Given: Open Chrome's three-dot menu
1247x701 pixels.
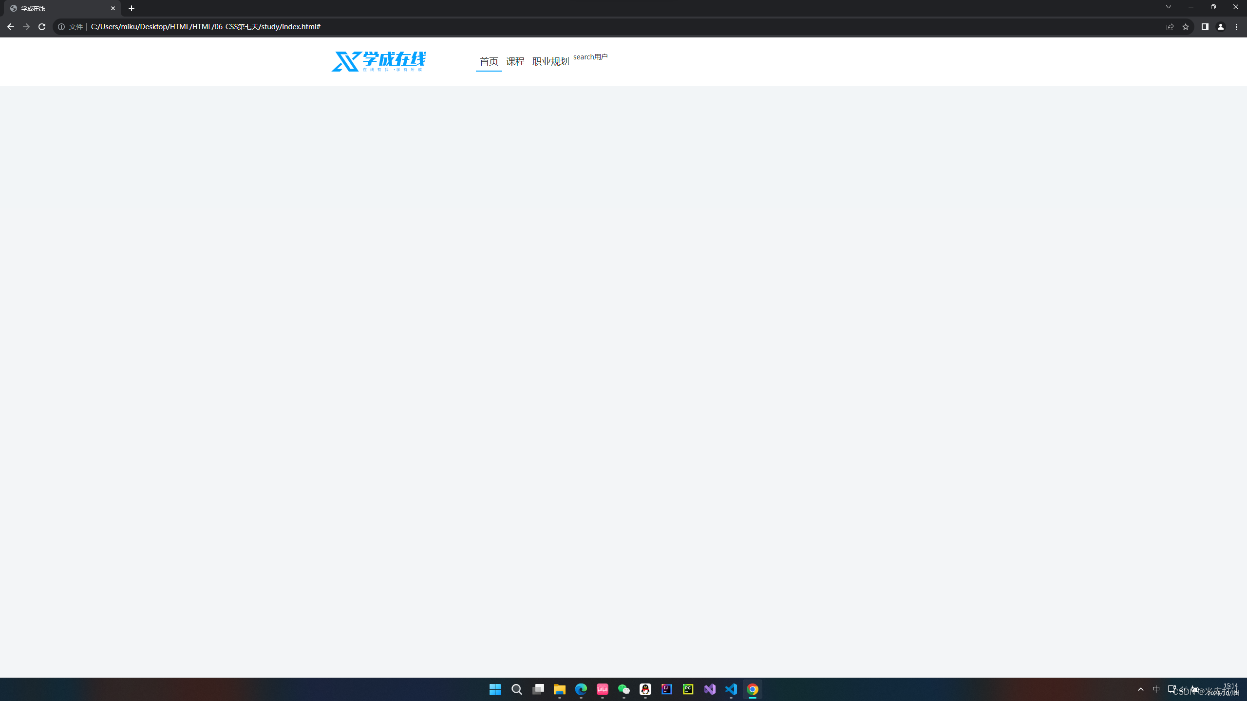Looking at the screenshot, I should coord(1237,27).
